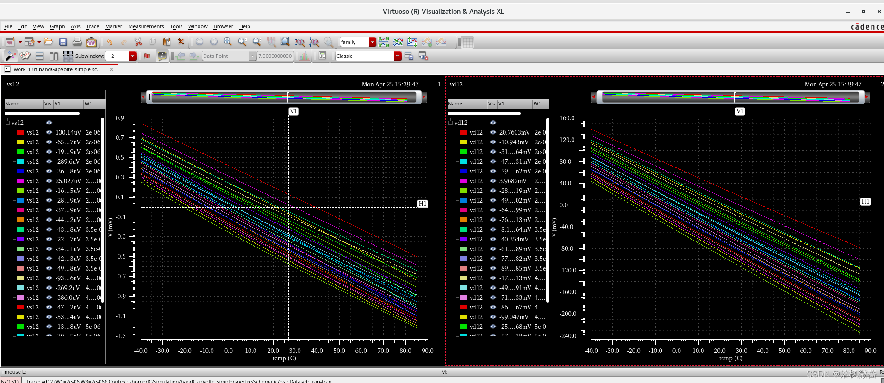
Task: Open the Browser menu
Action: tap(223, 26)
